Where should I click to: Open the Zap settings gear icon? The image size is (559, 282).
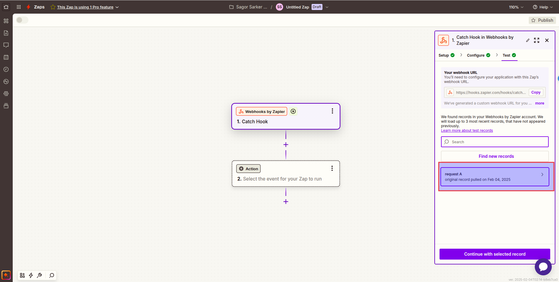(x=6, y=94)
